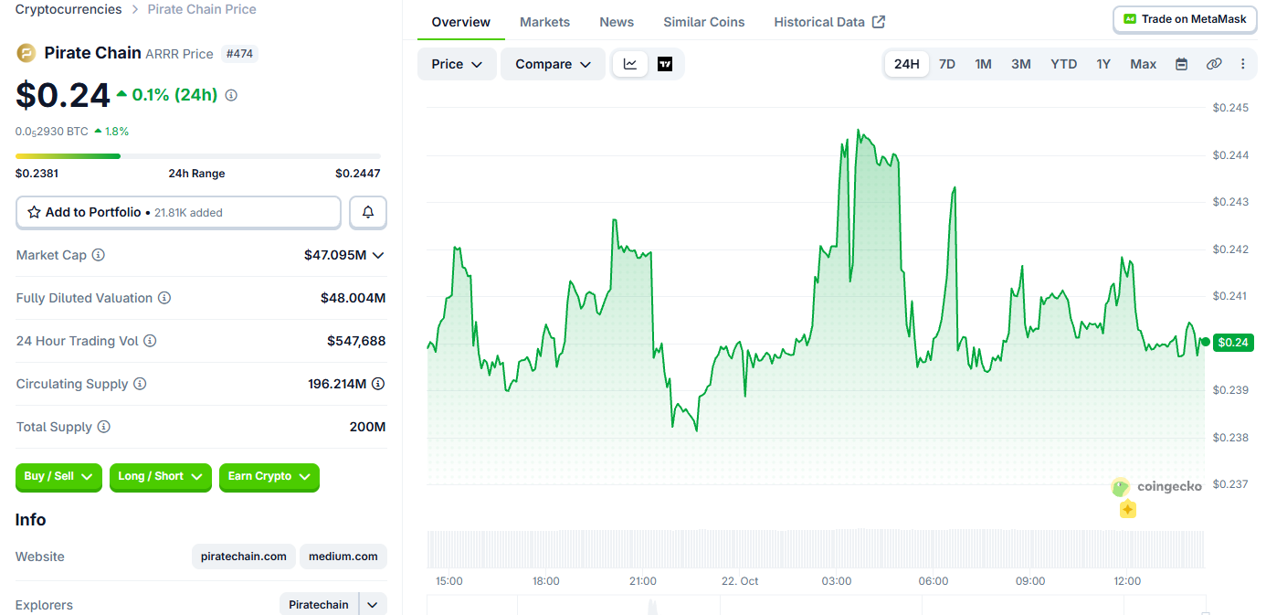Viewport: 1266px width, 615px height.
Task: Click info icon beside the 196.214M value
Action: tap(378, 384)
